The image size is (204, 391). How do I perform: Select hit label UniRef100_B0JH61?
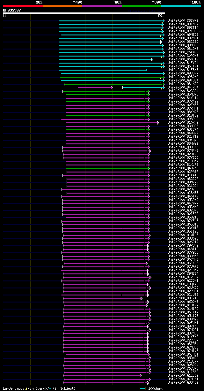point(183,354)
